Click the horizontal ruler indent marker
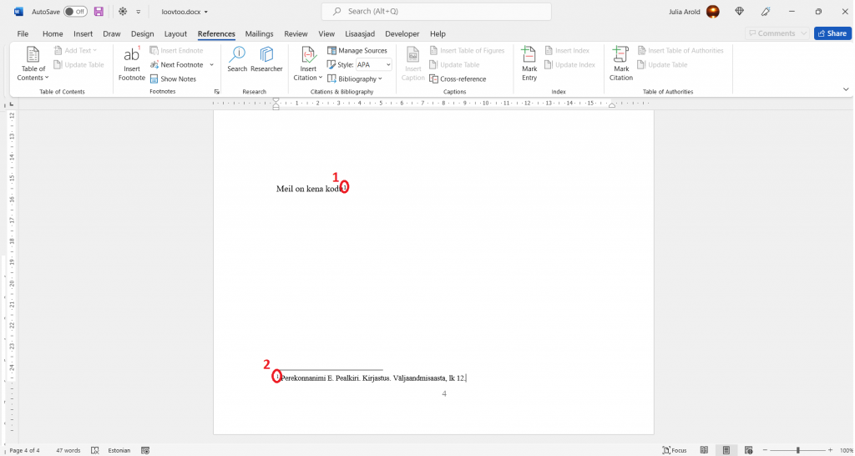The width and height of the screenshot is (855, 456). 276,103
